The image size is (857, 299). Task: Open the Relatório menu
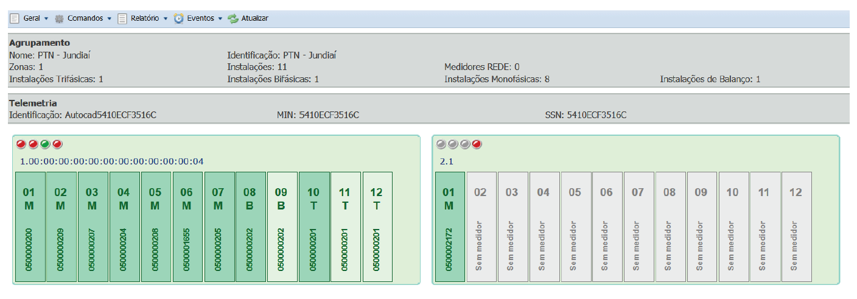pyautogui.click(x=145, y=18)
